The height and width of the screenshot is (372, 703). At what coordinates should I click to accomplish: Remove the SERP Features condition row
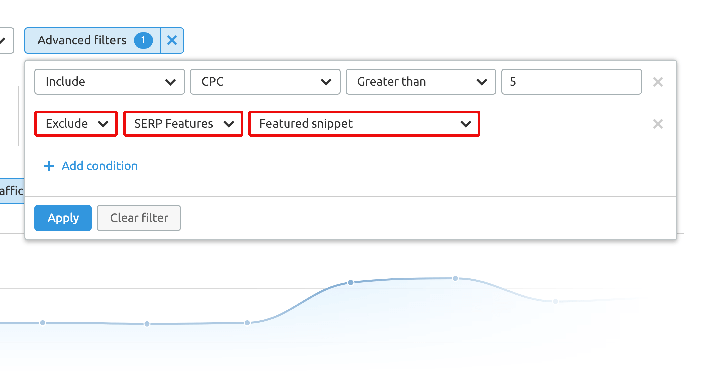pyautogui.click(x=658, y=124)
